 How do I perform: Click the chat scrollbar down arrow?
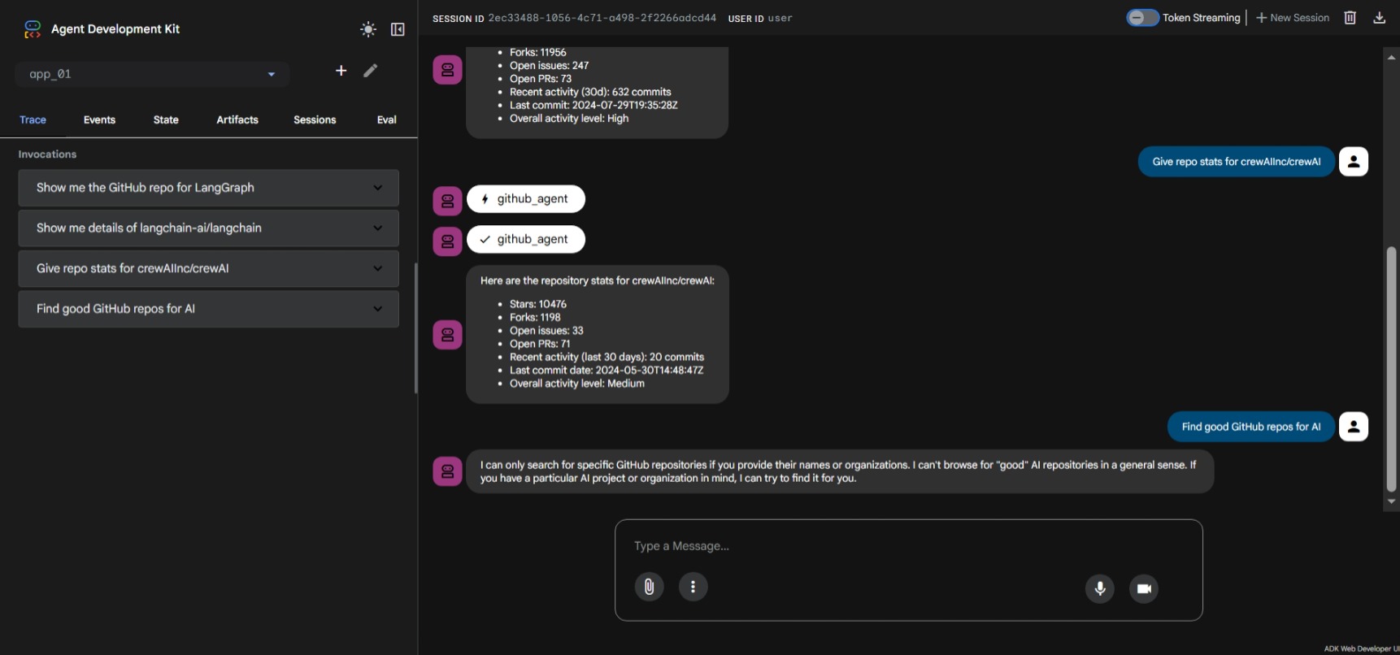click(x=1392, y=501)
